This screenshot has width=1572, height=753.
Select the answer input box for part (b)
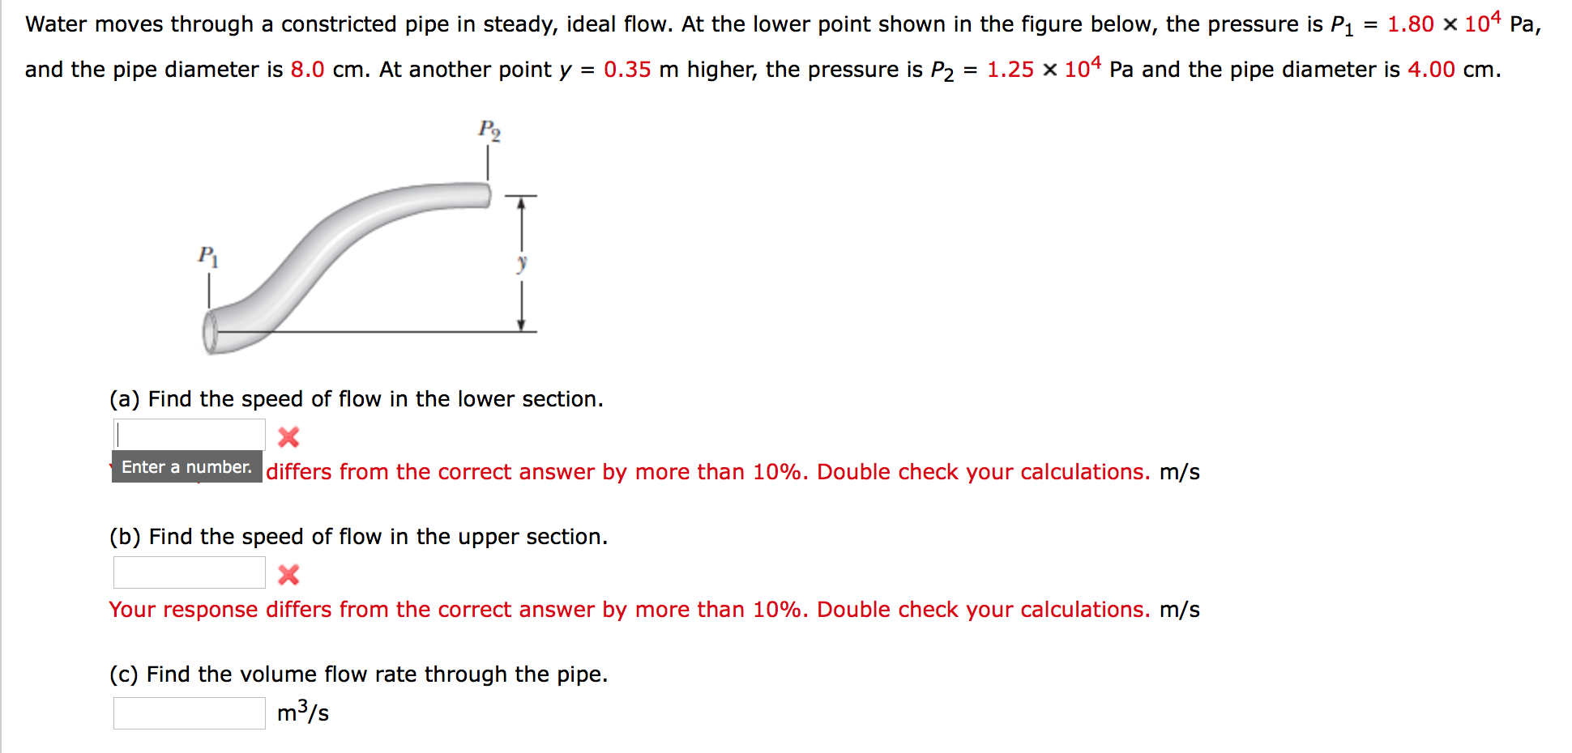pos(188,572)
